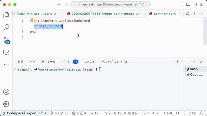This screenshot has width=207, height=116.
Task: Open remote menu Codespaces: expert sniffle
Action: click(x=25, y=113)
